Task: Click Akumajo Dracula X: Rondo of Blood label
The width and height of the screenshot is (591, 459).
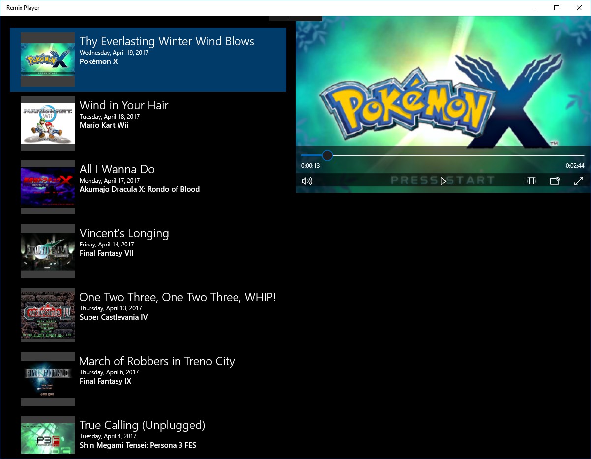Action: point(140,189)
